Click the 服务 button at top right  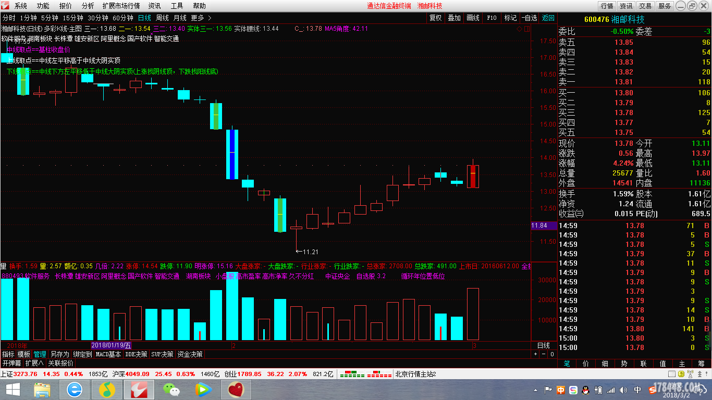(665, 6)
